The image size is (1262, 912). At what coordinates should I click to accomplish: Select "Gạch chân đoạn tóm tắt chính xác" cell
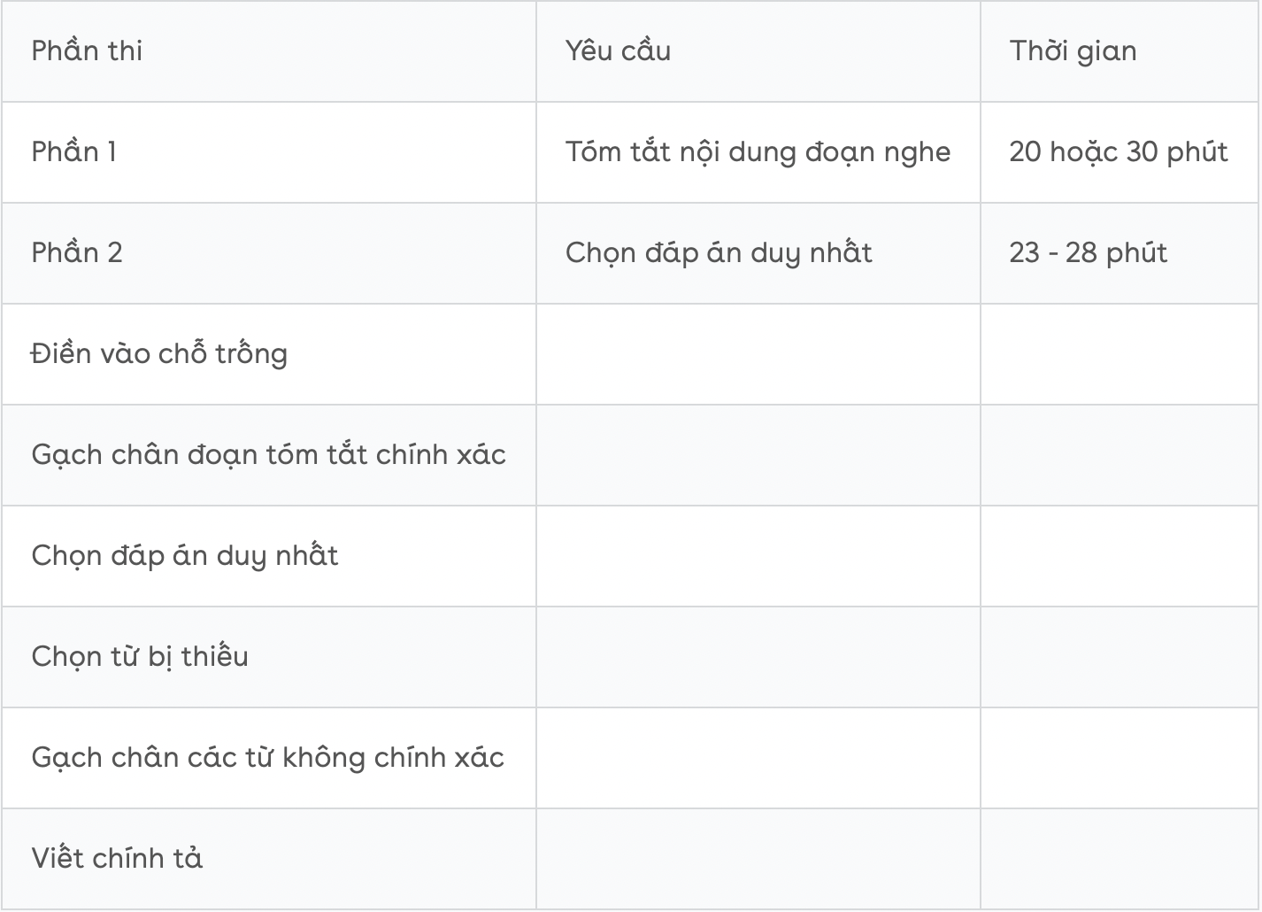click(268, 455)
